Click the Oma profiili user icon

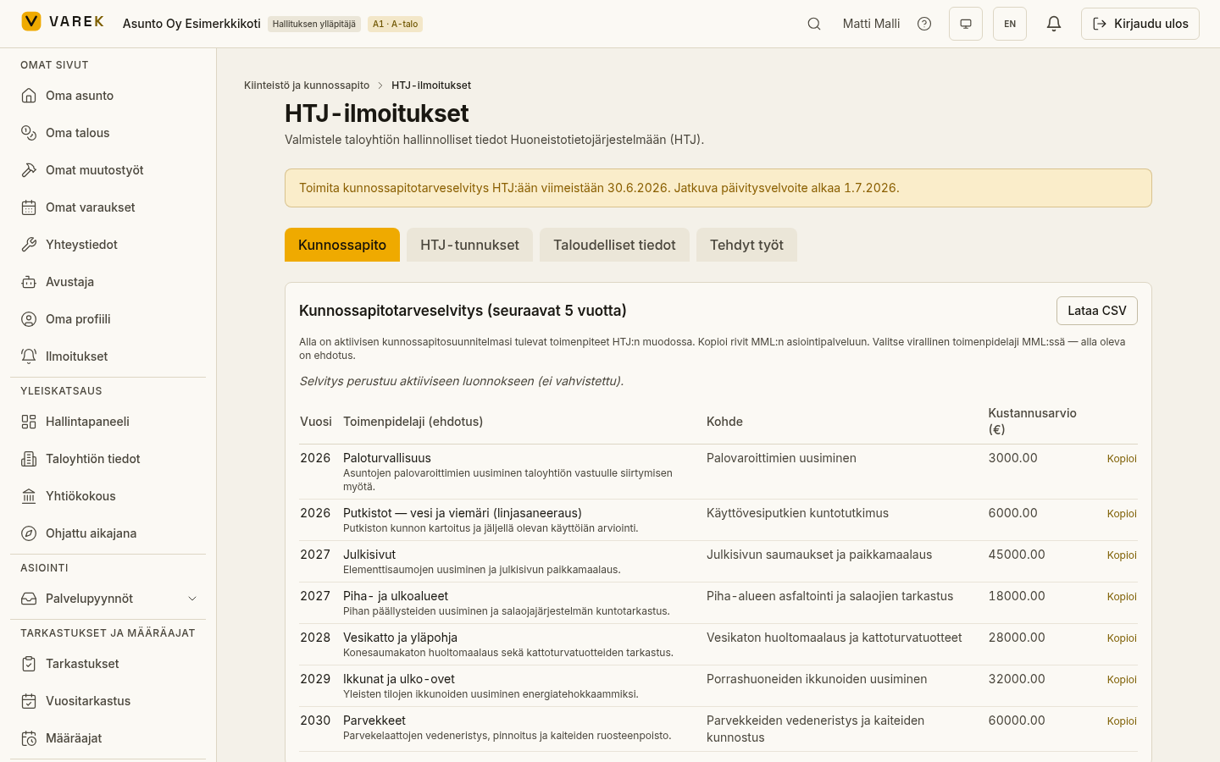(x=29, y=319)
